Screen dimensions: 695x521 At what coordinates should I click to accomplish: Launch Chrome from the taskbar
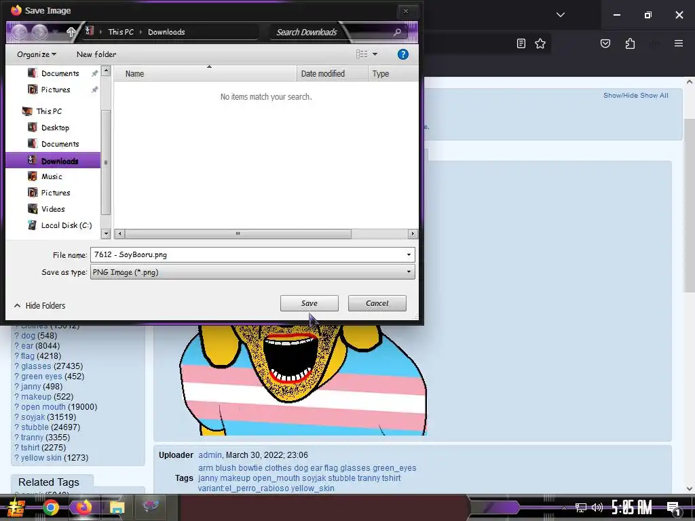[51, 507]
